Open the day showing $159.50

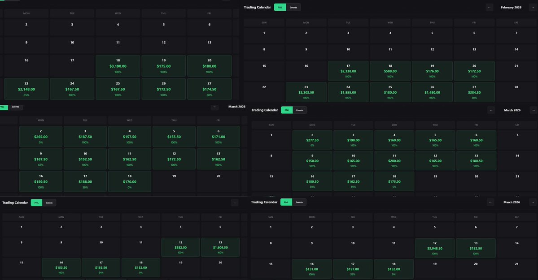(41, 181)
